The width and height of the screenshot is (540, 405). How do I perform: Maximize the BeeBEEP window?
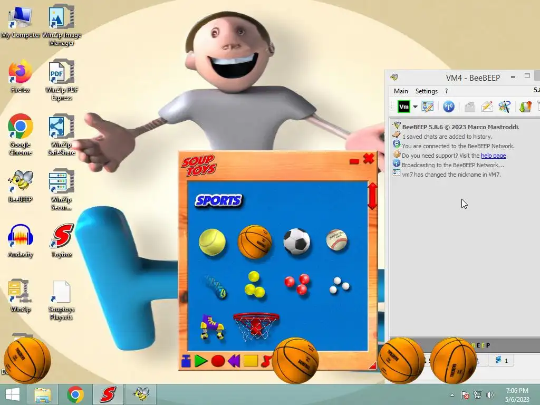[527, 76]
